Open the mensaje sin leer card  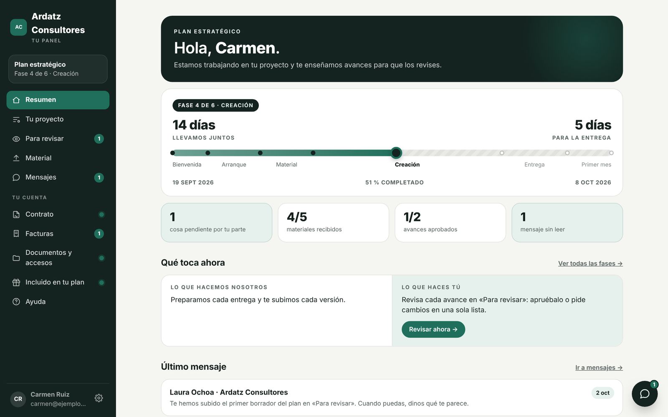[x=567, y=223]
